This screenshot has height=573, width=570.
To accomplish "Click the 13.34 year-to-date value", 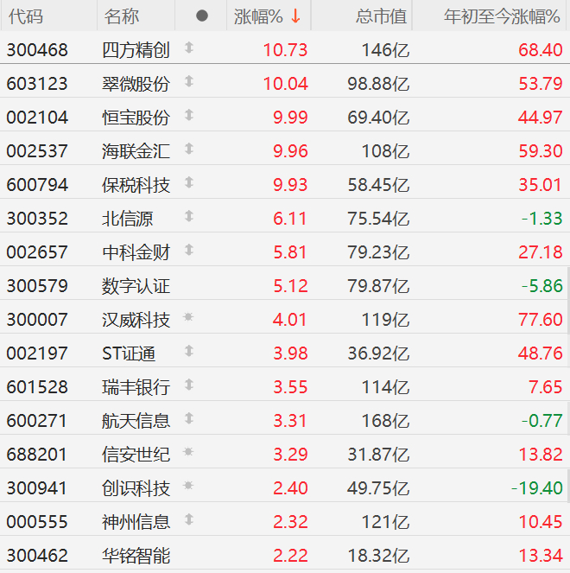I will (x=540, y=556).
